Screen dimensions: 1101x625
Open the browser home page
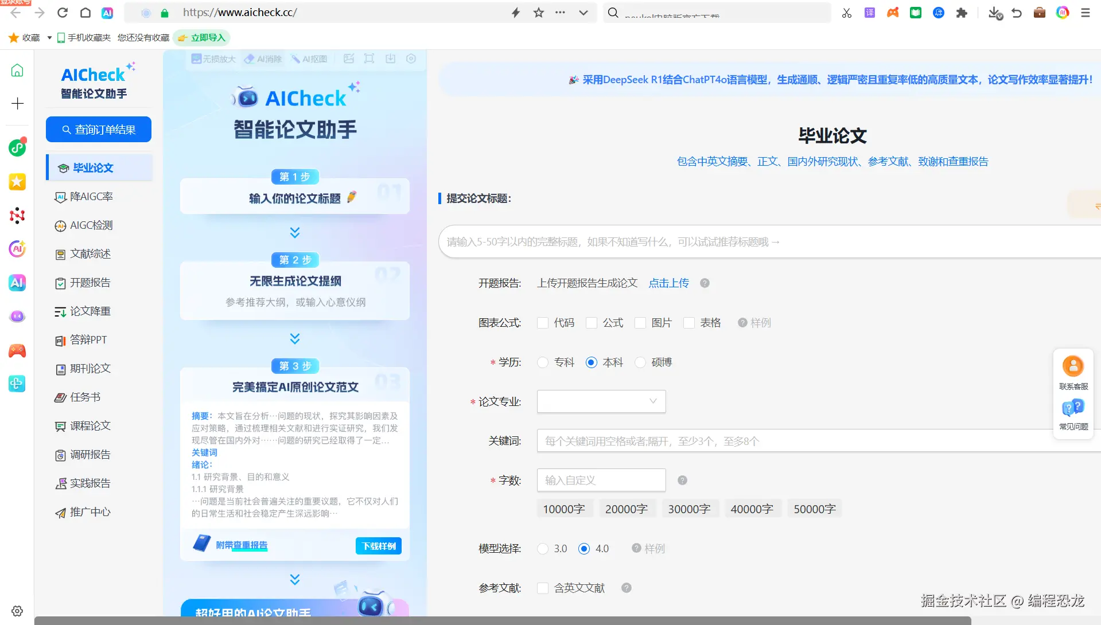[x=85, y=13]
